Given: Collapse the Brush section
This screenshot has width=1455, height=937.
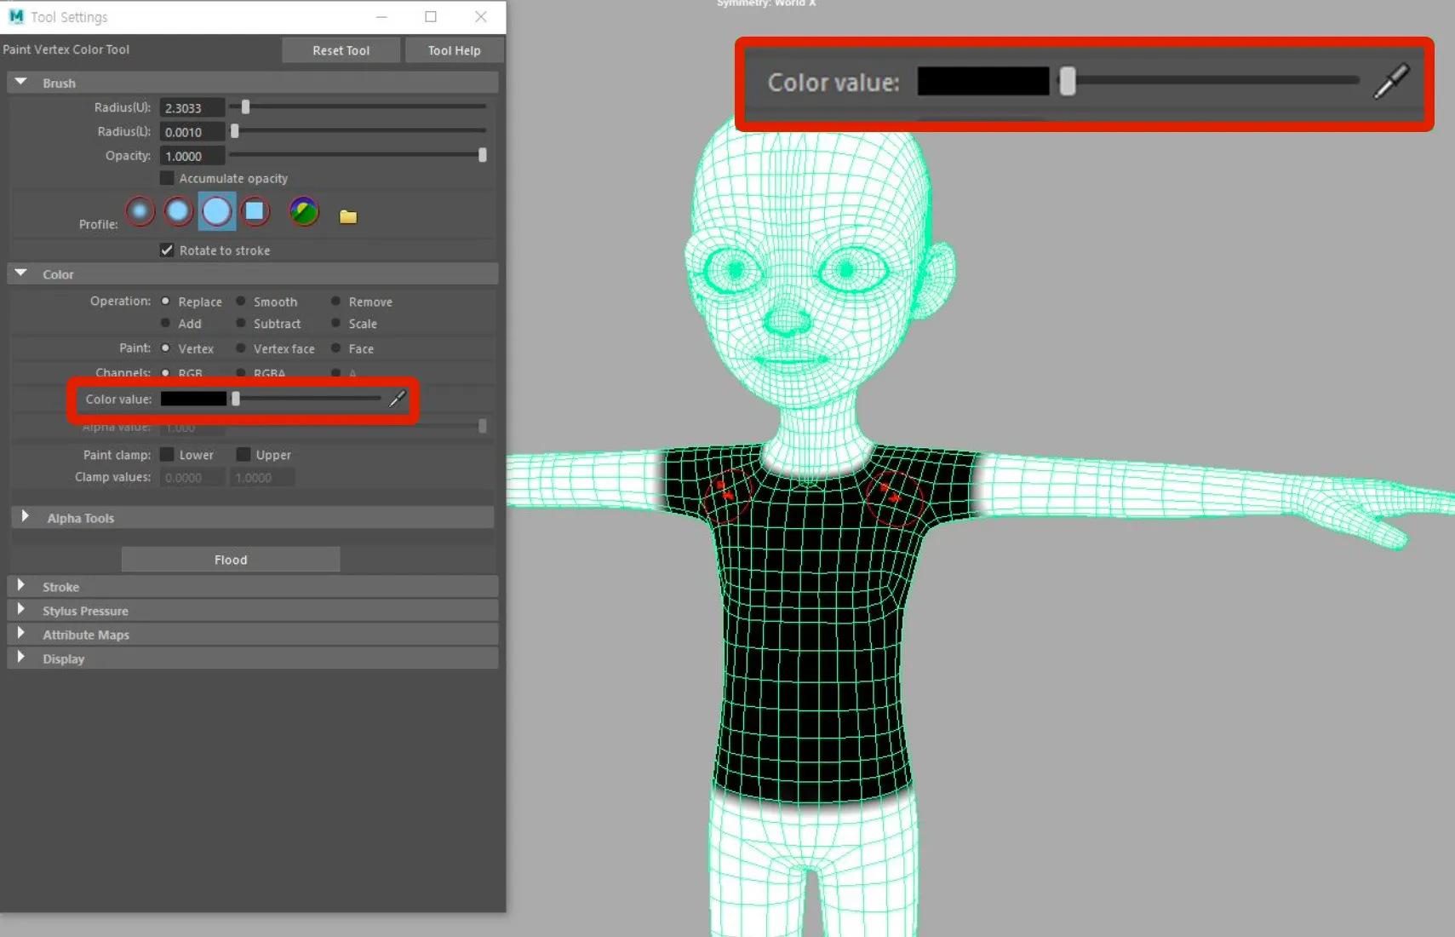Looking at the screenshot, I should [x=21, y=83].
